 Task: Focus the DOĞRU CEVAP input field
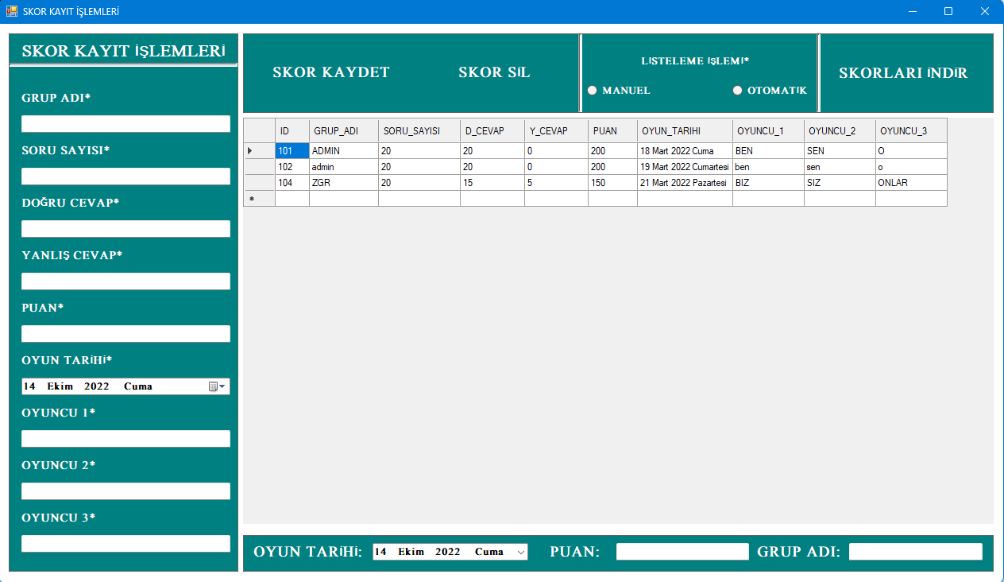(x=125, y=229)
